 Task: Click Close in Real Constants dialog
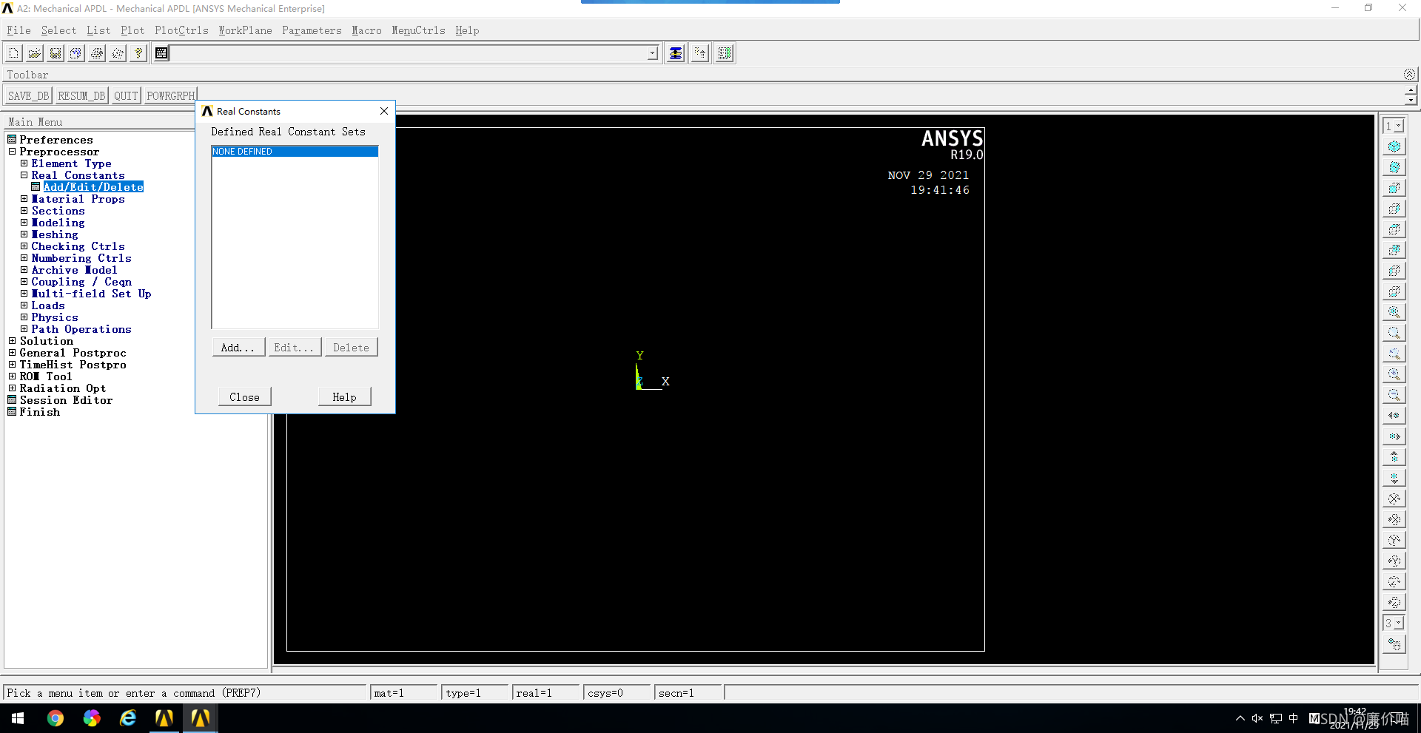click(x=244, y=397)
